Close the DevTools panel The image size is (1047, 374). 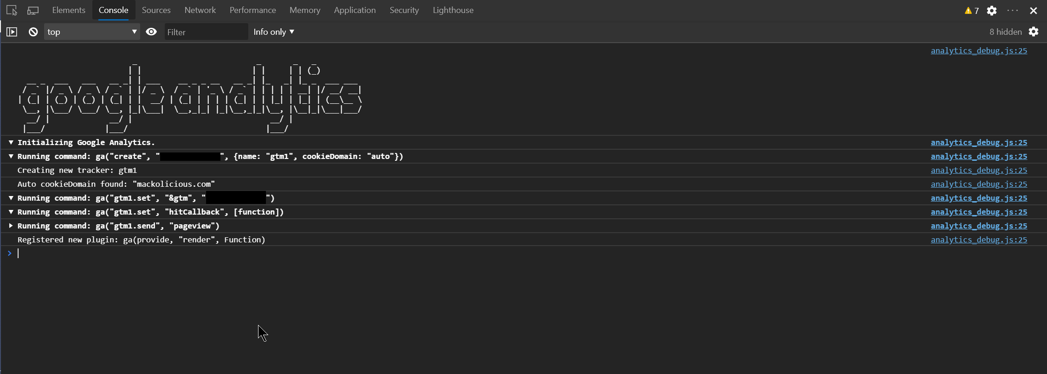point(1034,11)
